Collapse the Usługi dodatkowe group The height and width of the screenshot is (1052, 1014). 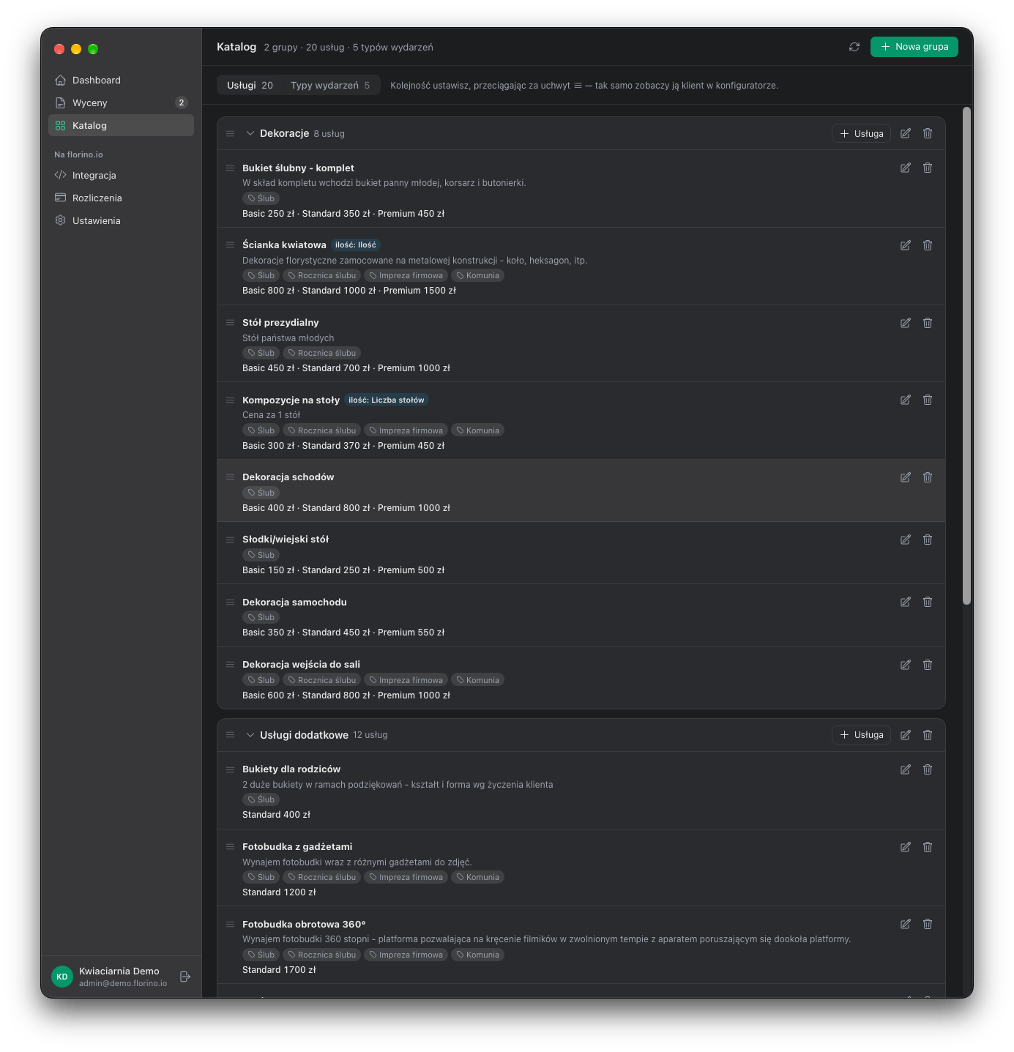[x=250, y=735]
